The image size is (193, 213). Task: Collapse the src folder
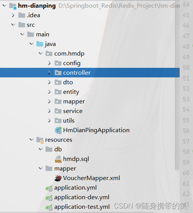13,25
